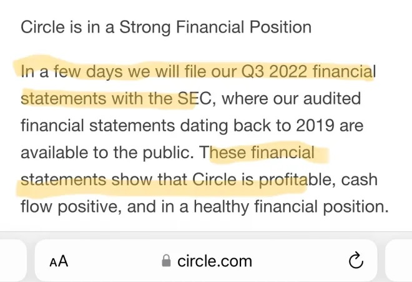
Task: Open the AA text size menu
Action: point(59,260)
